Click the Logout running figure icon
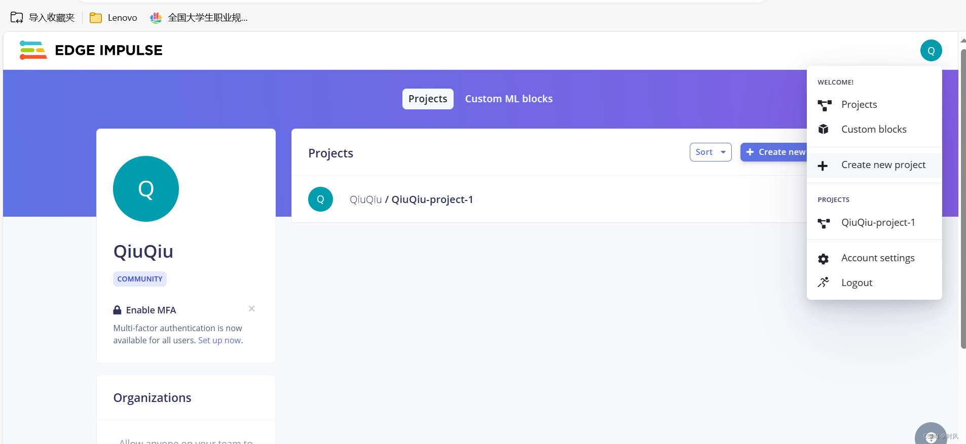This screenshot has width=966, height=444. click(824, 282)
